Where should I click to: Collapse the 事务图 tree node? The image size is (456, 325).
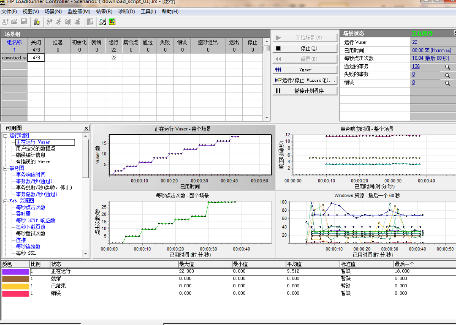pyautogui.click(x=5, y=168)
